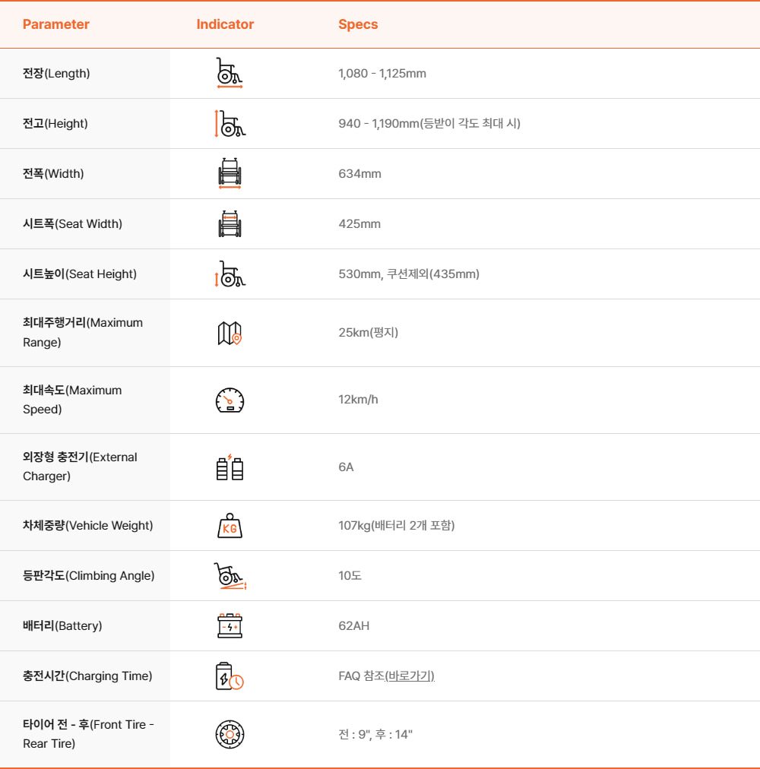760x769 pixels.
Task: Click the Length wheelchair indicator icon
Action: pos(230,73)
